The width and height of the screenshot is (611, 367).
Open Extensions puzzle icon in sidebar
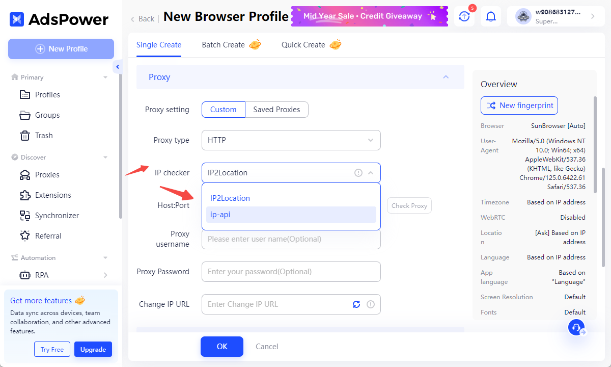click(x=24, y=195)
